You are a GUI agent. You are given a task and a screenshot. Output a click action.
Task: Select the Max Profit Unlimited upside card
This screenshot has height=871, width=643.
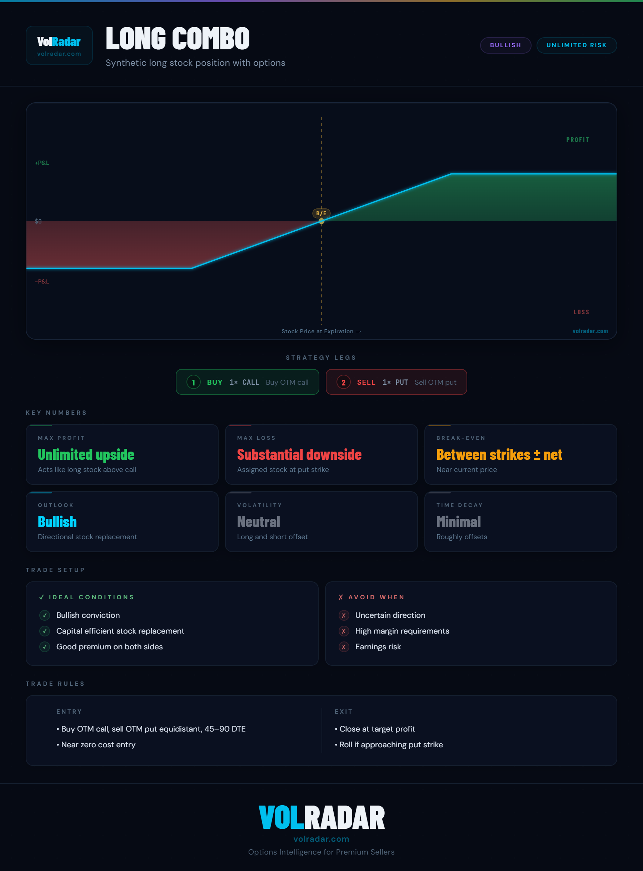[122, 454]
